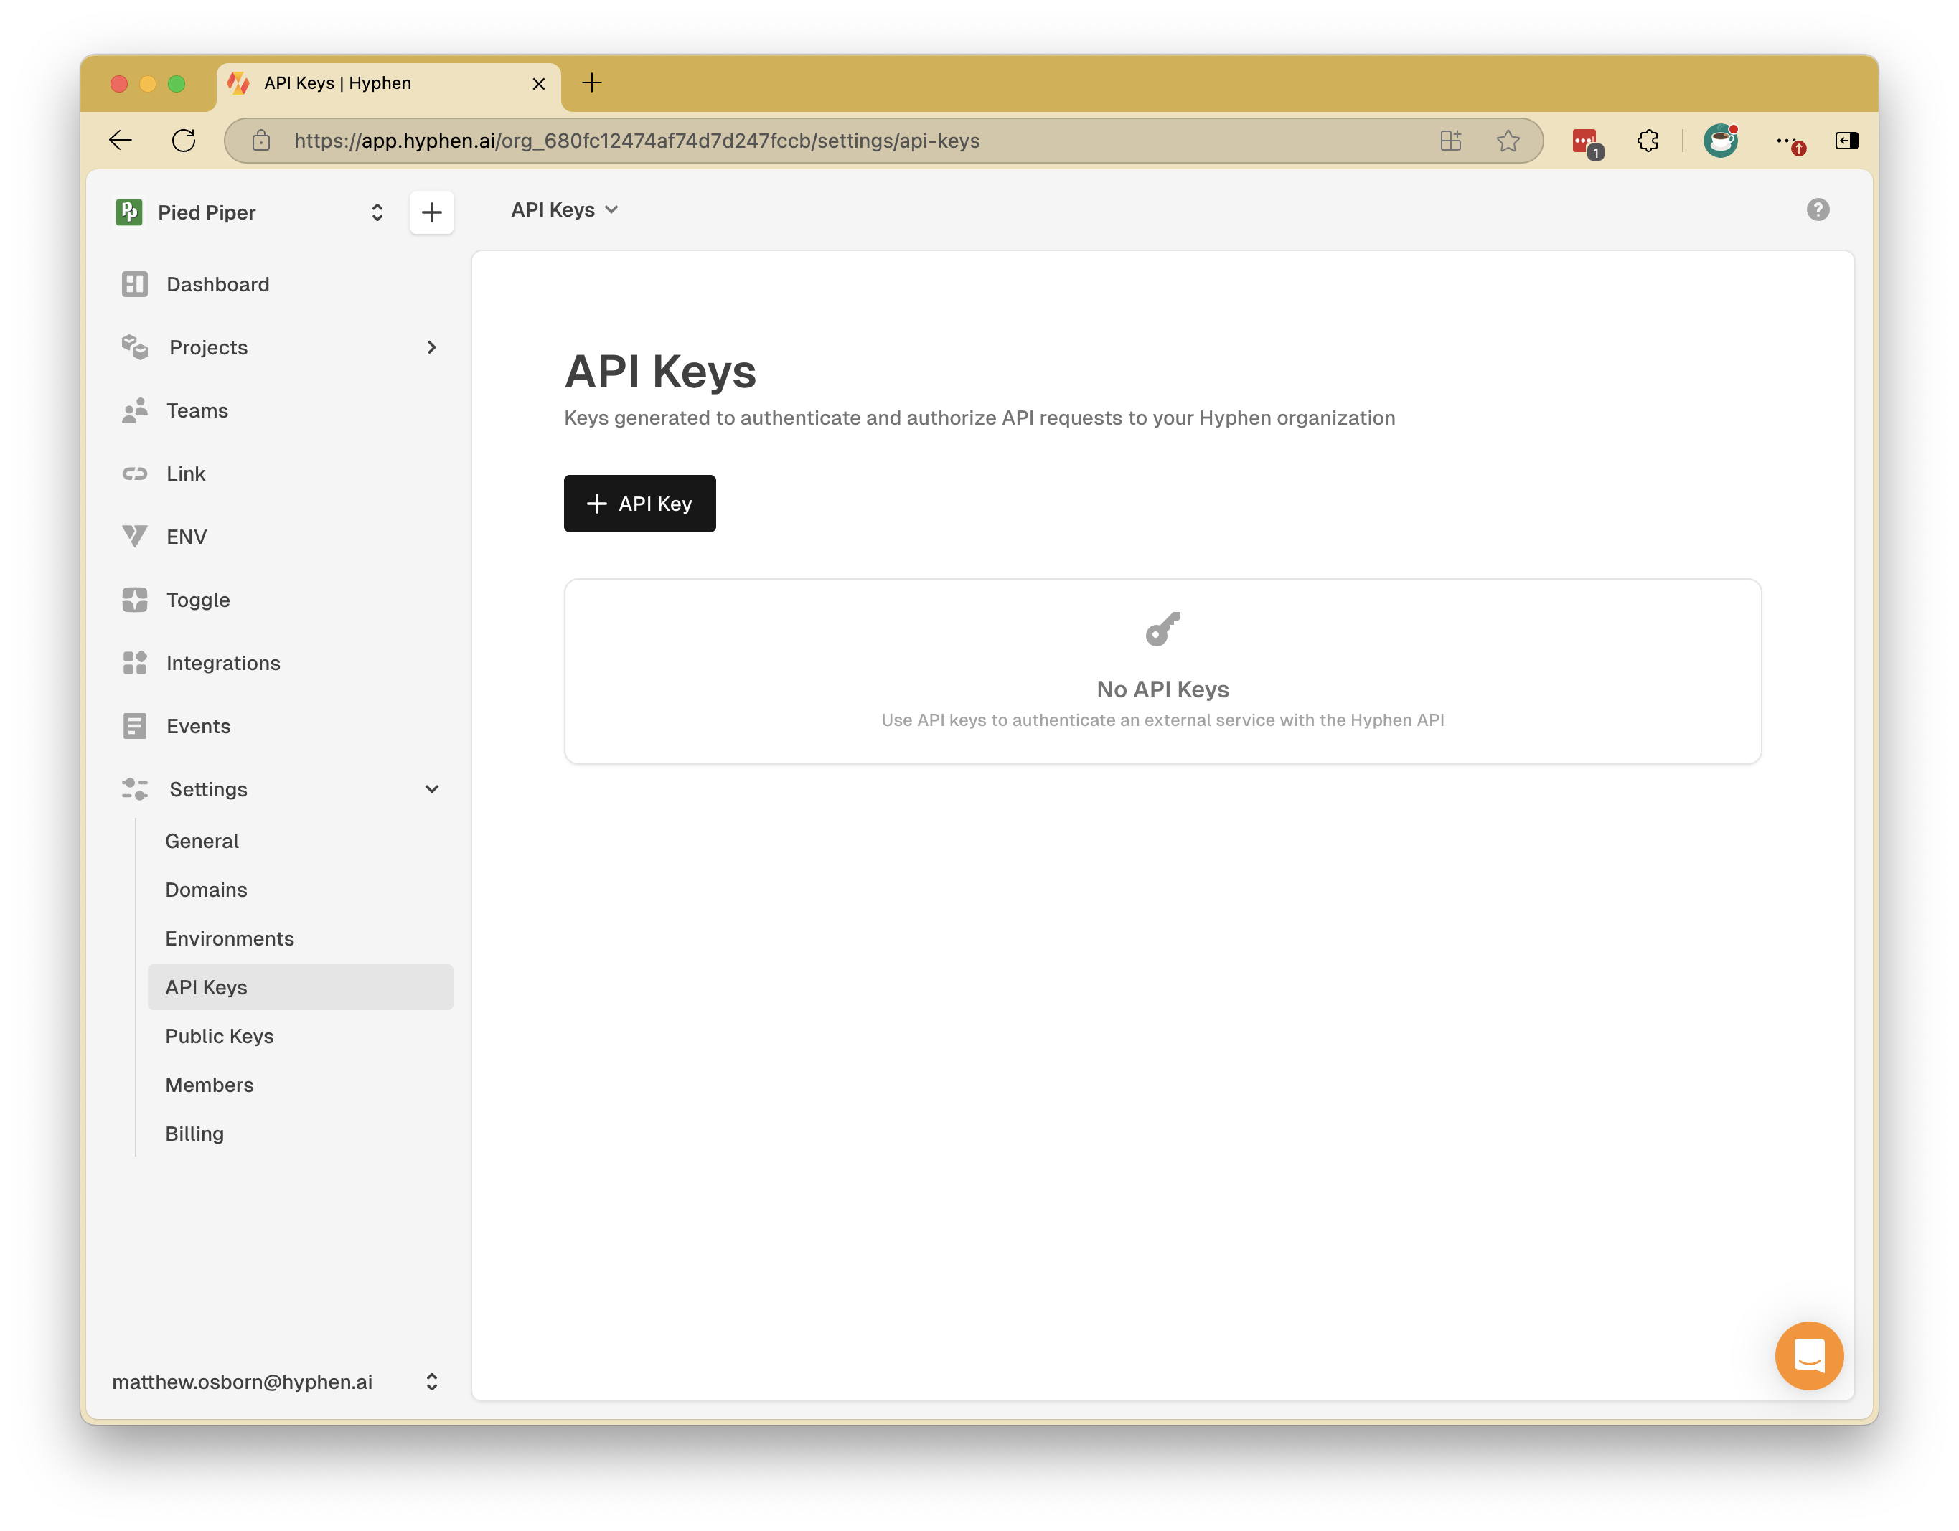Image resolution: width=1959 pixels, height=1531 pixels.
Task: Close the API Keys | Hyphen tab
Action: point(538,83)
